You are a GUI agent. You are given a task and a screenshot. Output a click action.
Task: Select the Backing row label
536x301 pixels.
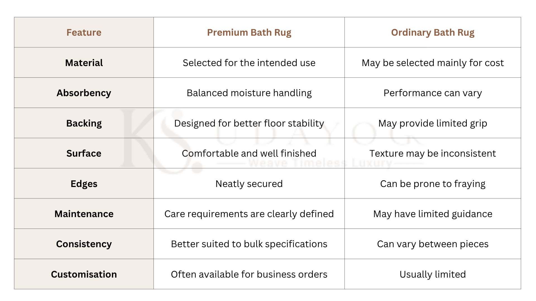click(84, 123)
